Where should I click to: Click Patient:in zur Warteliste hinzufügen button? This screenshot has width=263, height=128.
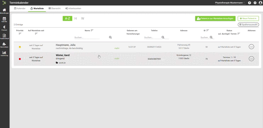[x=215, y=18]
